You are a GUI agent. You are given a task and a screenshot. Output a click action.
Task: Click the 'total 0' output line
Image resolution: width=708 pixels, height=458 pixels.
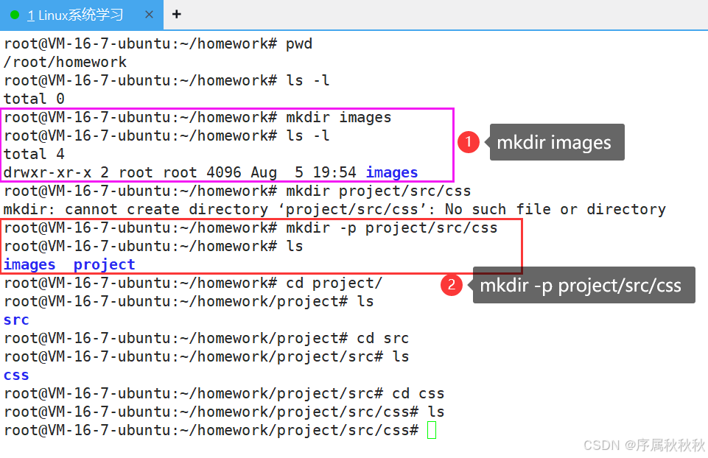point(34,99)
